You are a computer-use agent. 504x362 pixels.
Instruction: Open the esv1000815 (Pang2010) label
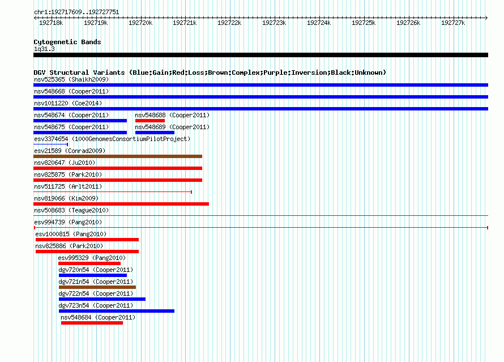click(x=71, y=234)
